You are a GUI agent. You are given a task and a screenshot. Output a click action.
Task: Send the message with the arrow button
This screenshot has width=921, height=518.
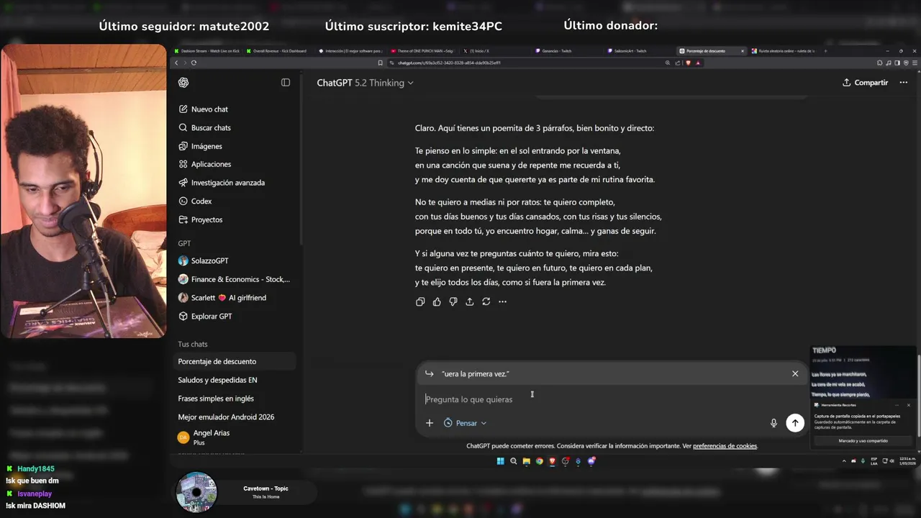click(795, 423)
